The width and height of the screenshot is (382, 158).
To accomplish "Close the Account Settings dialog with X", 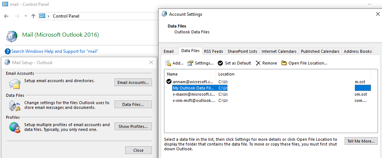I will click(x=378, y=14).
